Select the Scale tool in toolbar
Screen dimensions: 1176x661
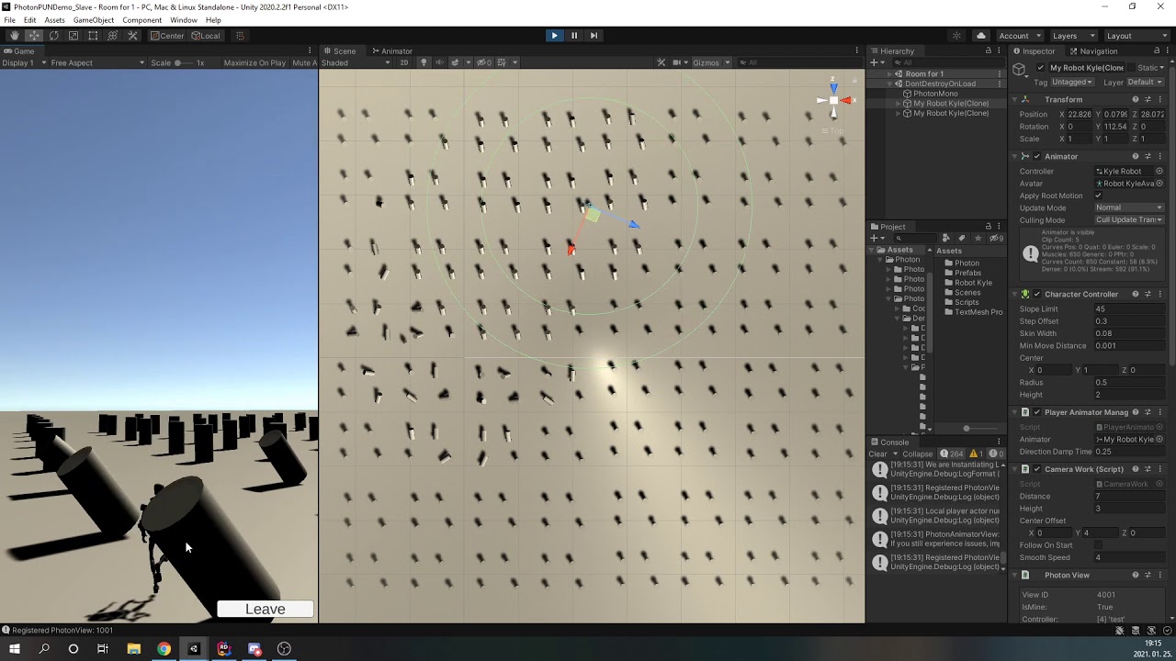tap(73, 36)
